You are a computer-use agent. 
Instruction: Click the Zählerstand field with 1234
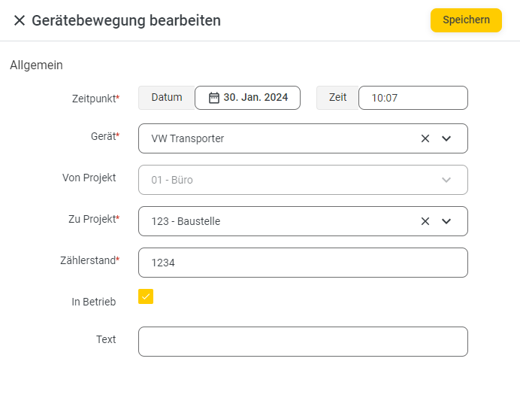tap(303, 263)
